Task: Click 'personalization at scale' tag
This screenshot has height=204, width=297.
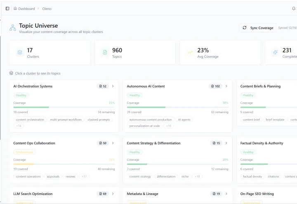Action: (144, 126)
